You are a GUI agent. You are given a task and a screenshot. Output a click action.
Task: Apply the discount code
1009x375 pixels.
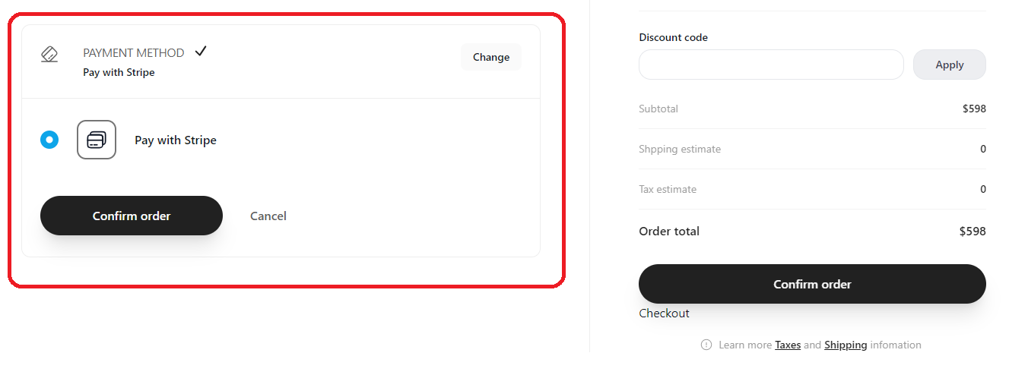[950, 65]
